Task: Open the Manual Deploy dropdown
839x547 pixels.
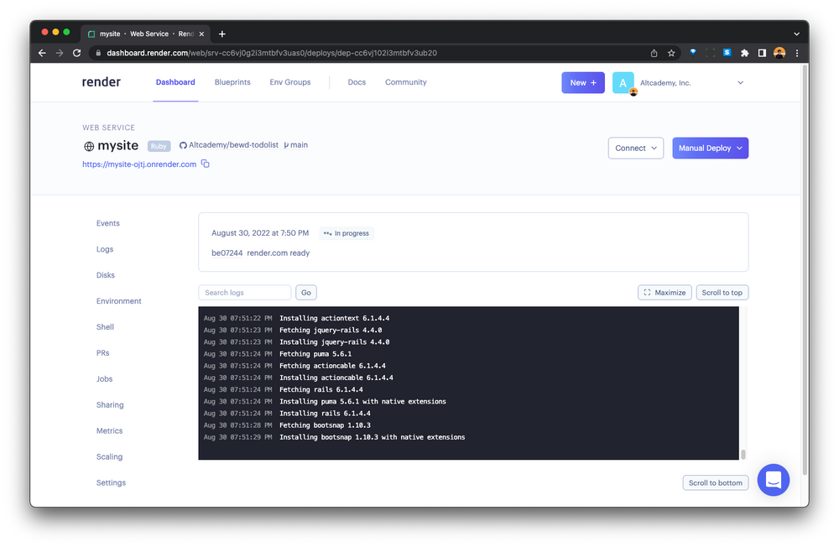Action: [x=710, y=148]
